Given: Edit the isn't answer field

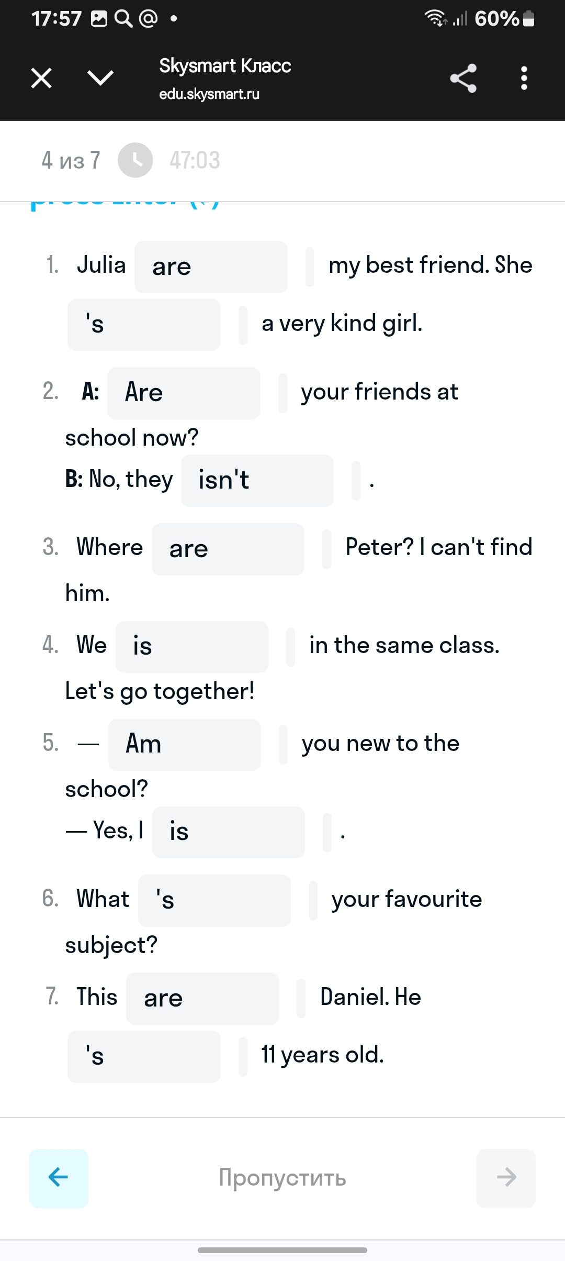Looking at the screenshot, I should (x=257, y=481).
